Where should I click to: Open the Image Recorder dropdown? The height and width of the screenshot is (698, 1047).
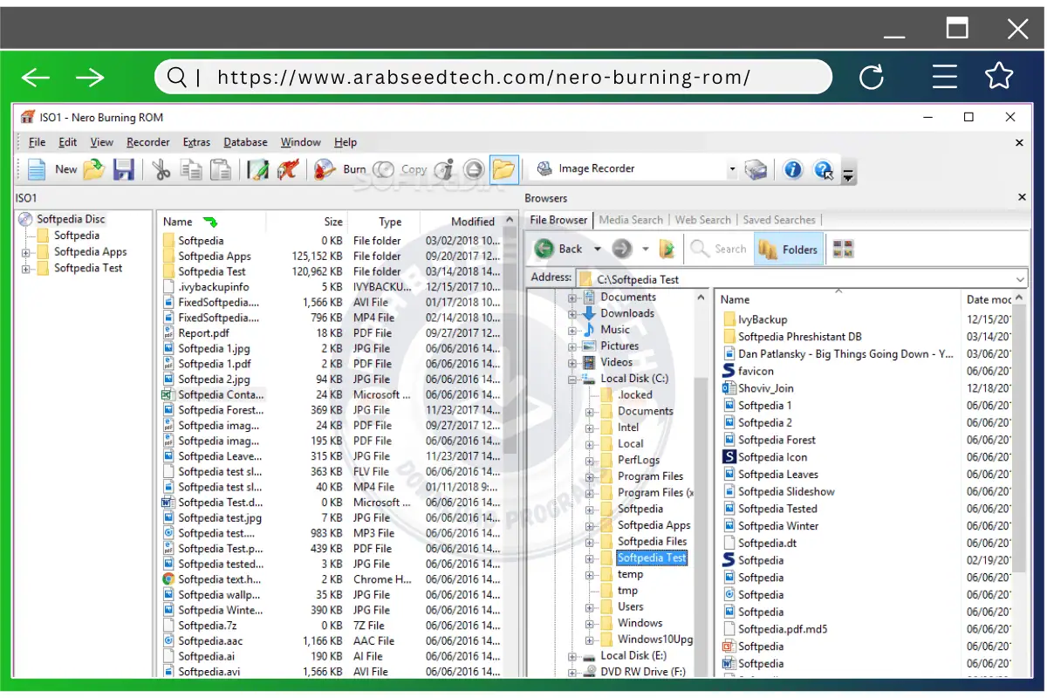(x=731, y=168)
